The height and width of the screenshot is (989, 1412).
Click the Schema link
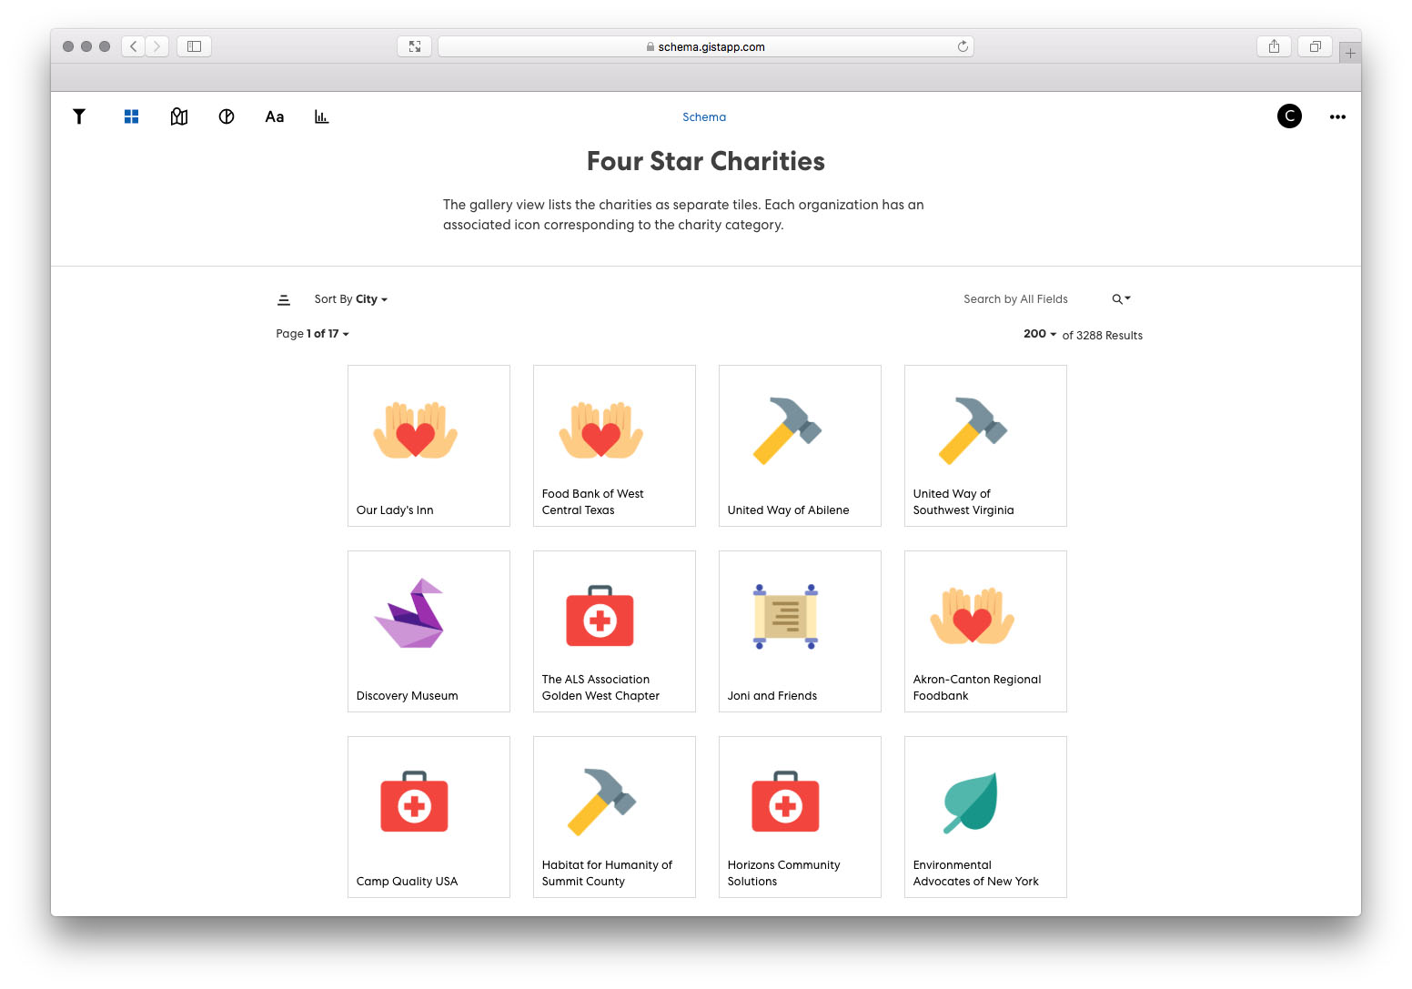[704, 117]
